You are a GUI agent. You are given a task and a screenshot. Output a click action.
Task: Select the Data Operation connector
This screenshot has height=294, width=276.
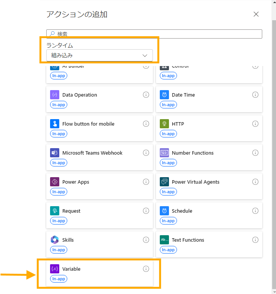click(x=99, y=99)
